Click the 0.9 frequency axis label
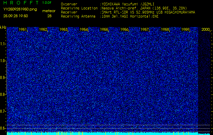213x135 pixels. (x=3, y=78)
